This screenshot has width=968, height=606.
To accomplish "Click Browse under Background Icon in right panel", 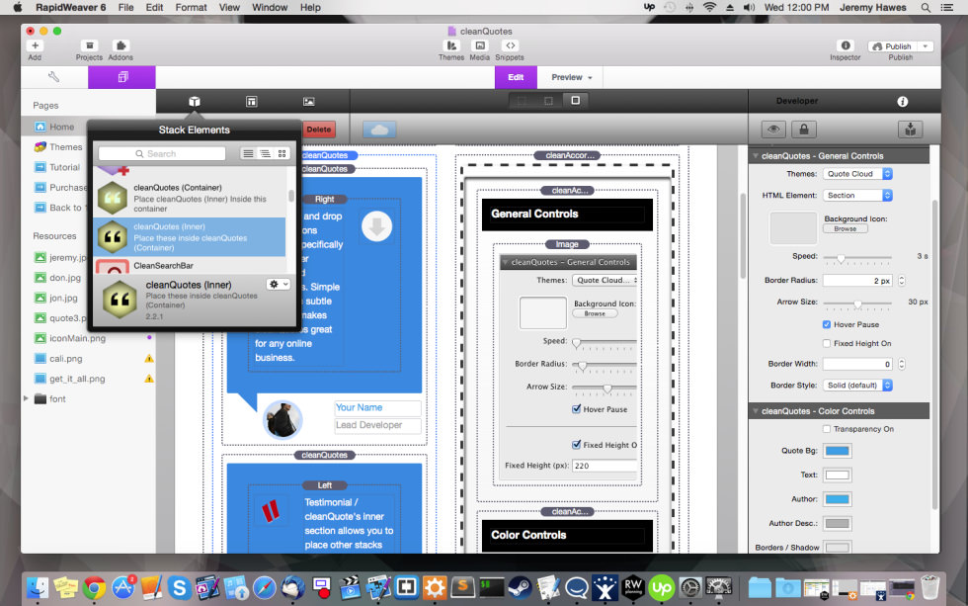I will [x=846, y=228].
